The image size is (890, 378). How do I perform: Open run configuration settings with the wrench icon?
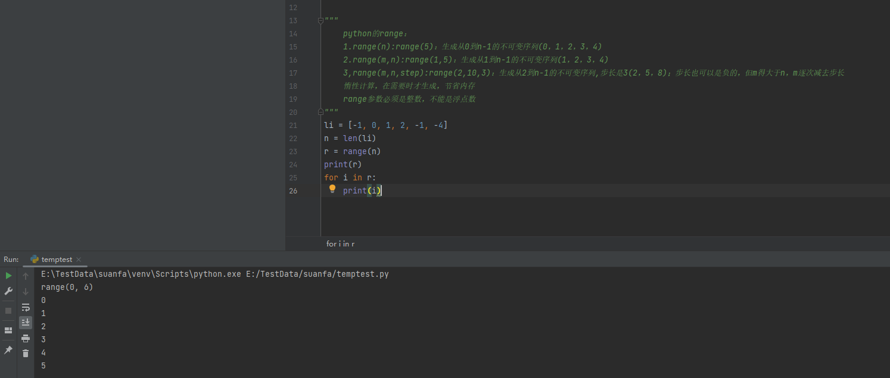8,290
